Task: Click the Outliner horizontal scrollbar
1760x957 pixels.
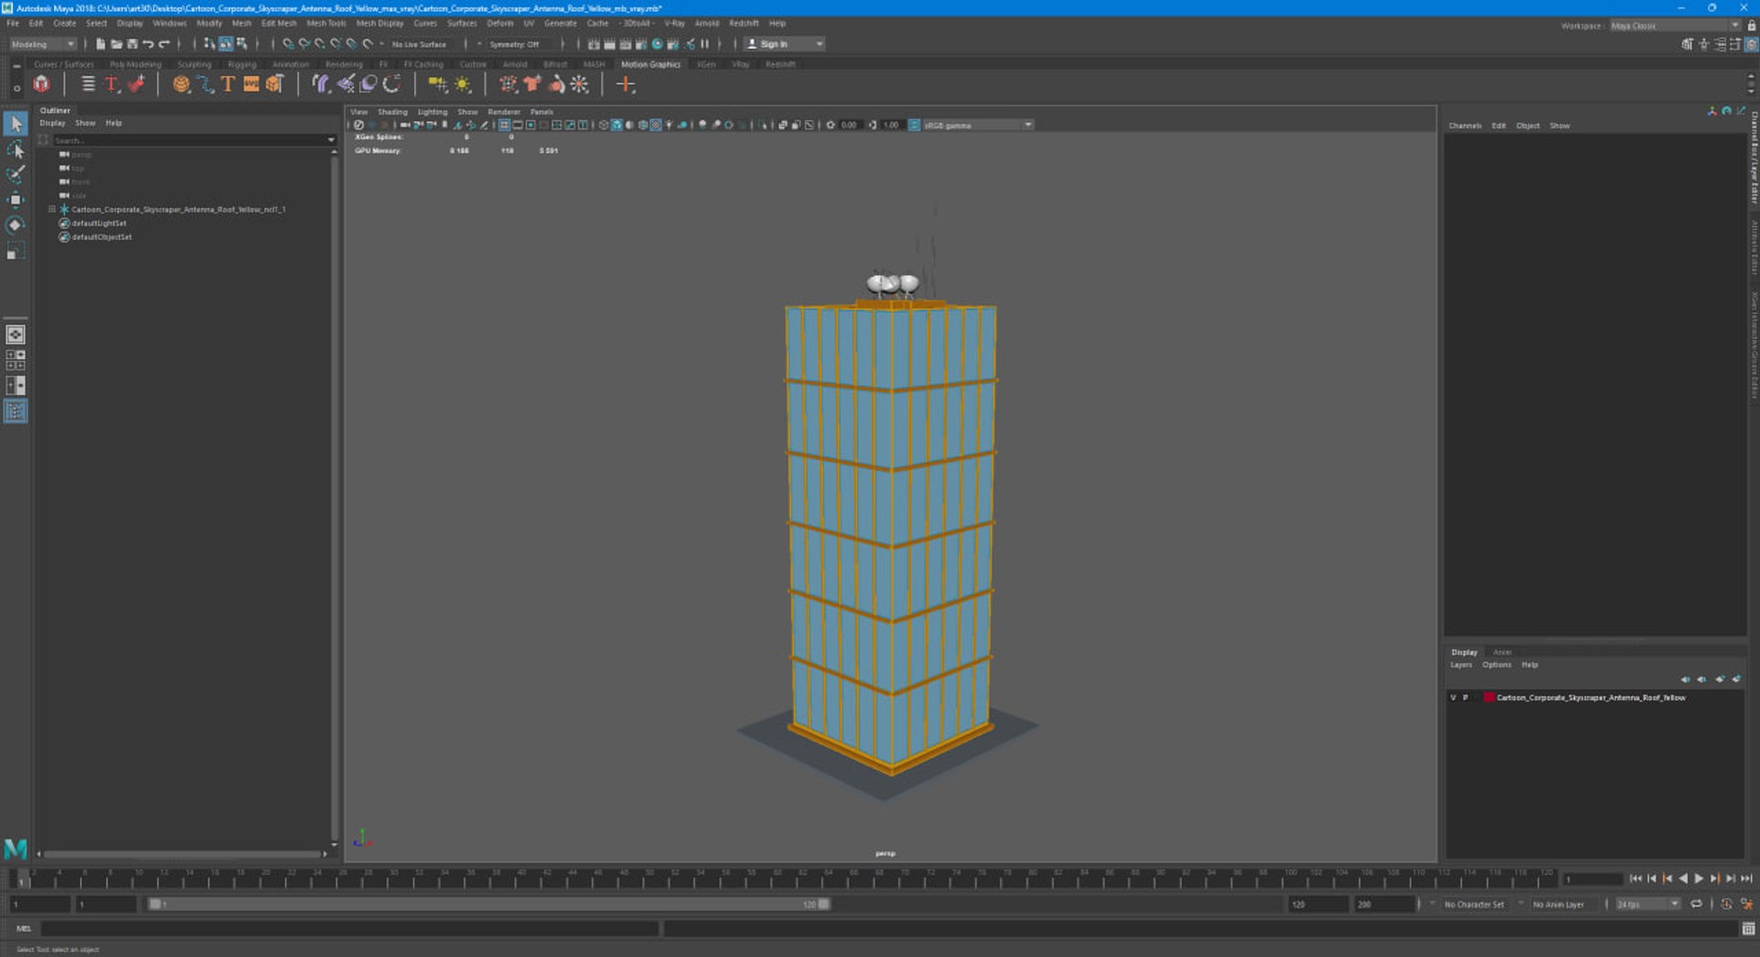Action: coord(183,853)
